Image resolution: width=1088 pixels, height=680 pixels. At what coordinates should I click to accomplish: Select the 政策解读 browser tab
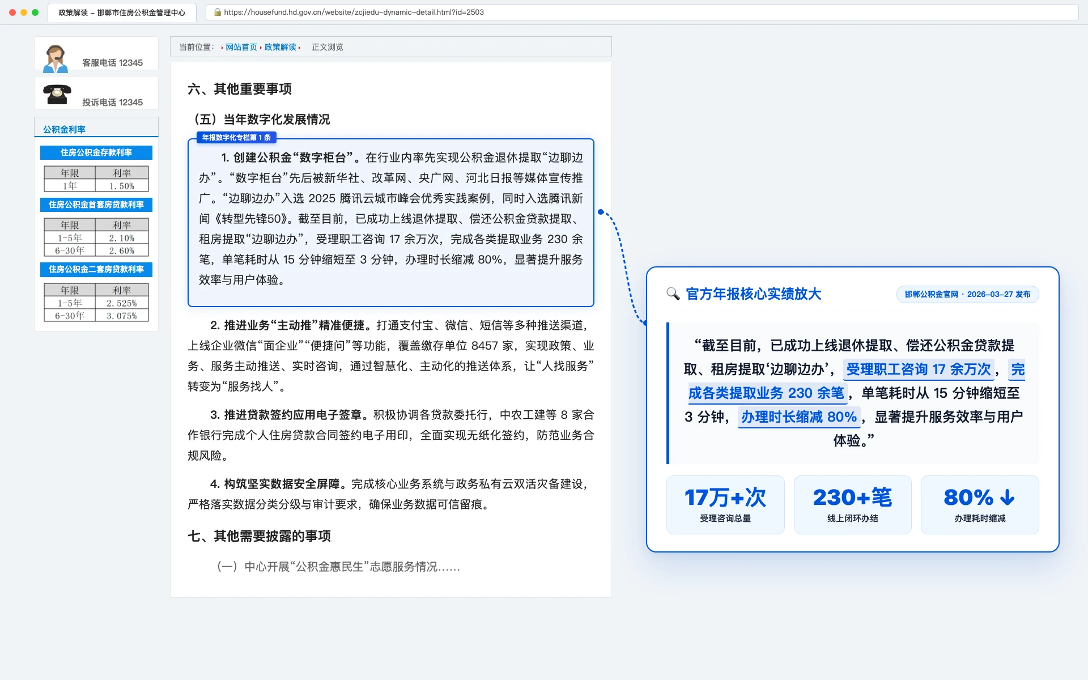pyautogui.click(x=122, y=12)
